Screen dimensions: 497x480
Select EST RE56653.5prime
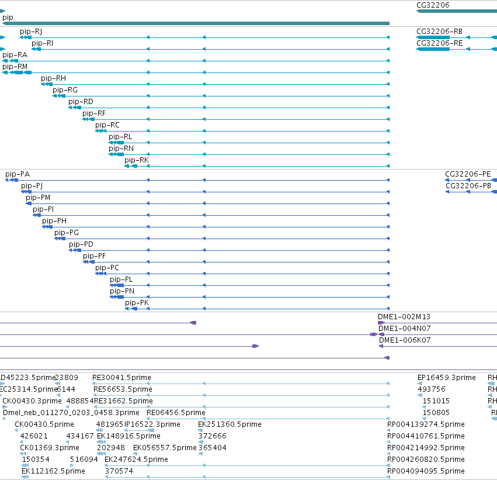coord(123,389)
